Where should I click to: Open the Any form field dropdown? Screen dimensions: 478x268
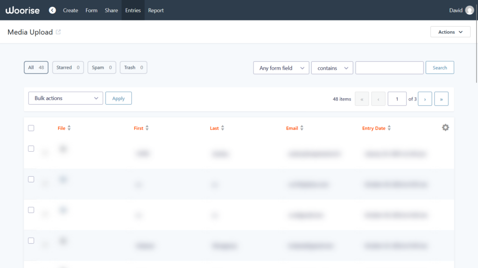point(281,67)
